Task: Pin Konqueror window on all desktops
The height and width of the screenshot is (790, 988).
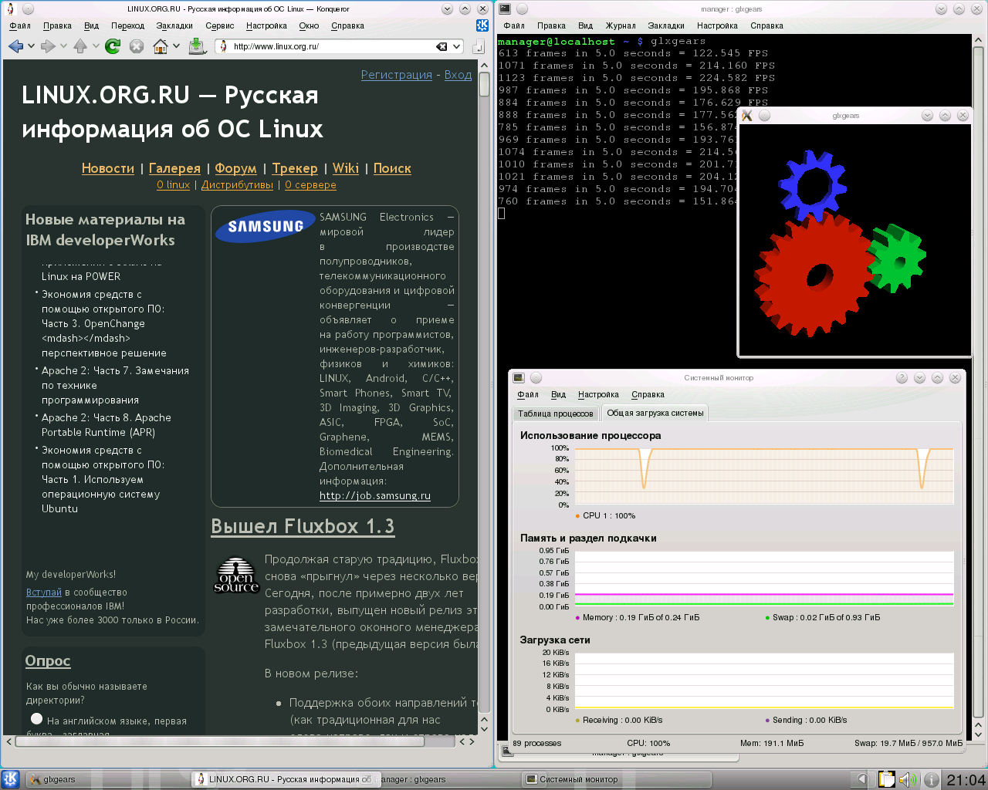Action: point(28,9)
